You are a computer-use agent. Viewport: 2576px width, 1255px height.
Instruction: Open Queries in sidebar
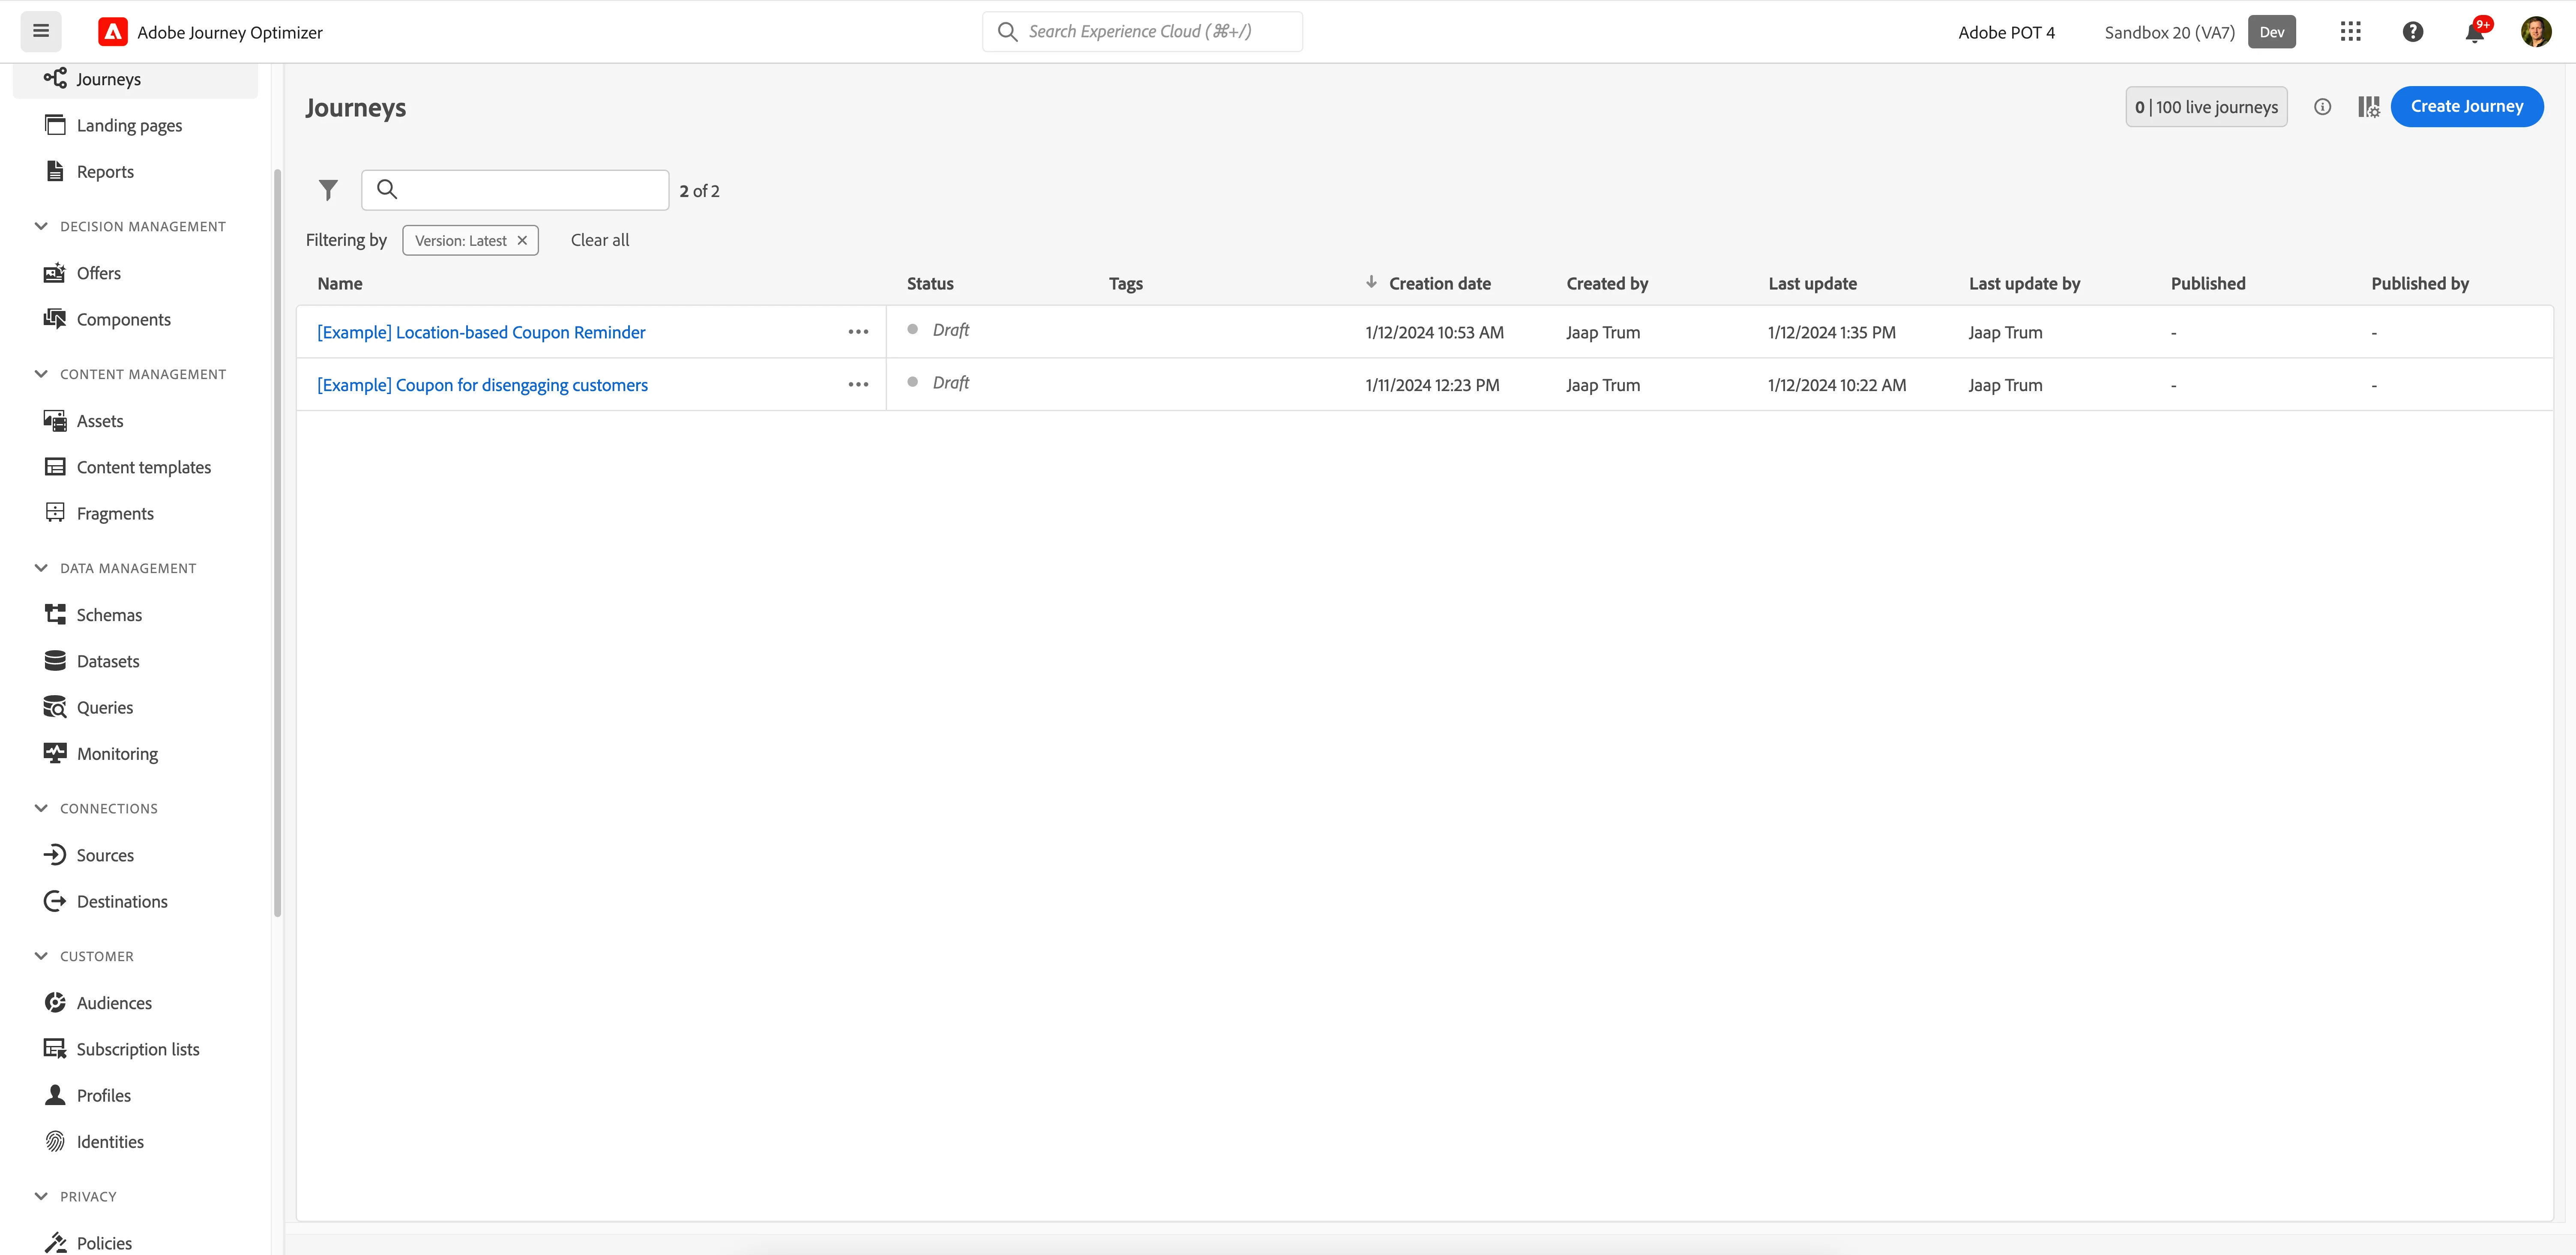pyautogui.click(x=104, y=707)
